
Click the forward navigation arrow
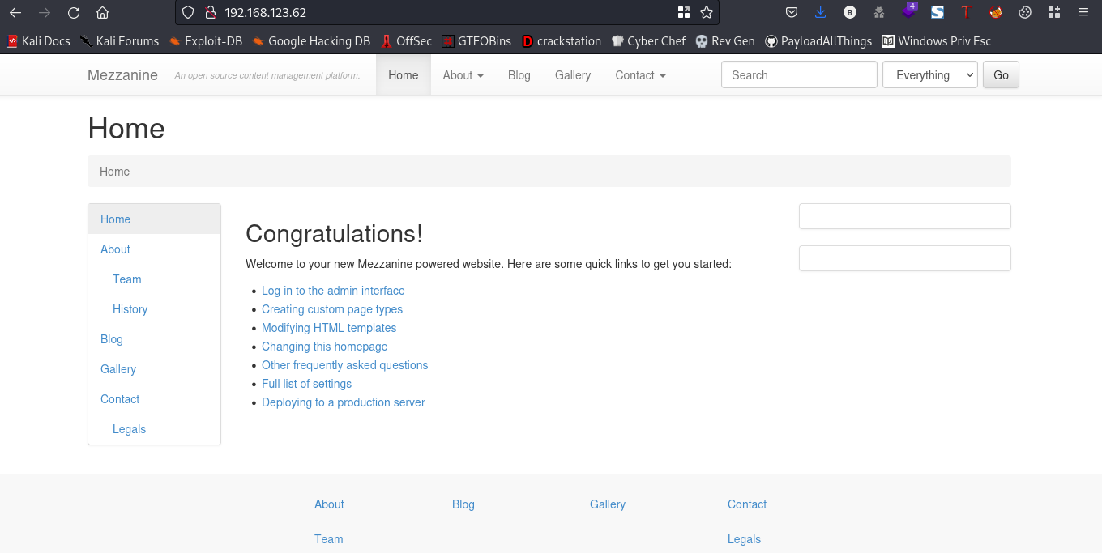click(44, 12)
